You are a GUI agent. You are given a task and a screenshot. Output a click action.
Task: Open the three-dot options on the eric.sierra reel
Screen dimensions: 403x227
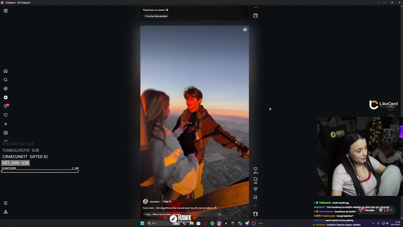pos(255,206)
